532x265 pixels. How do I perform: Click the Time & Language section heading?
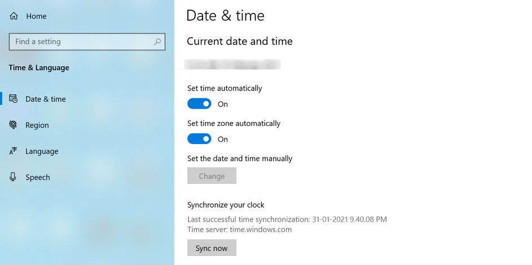[39, 68]
